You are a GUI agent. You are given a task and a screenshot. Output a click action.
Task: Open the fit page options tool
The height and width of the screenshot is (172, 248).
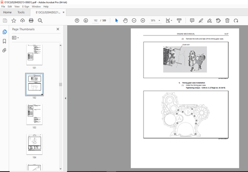(x=169, y=20)
